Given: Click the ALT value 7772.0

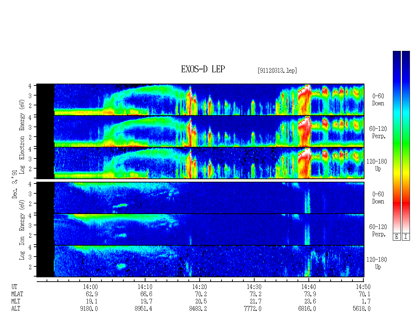Looking at the screenshot, I should (253, 309).
